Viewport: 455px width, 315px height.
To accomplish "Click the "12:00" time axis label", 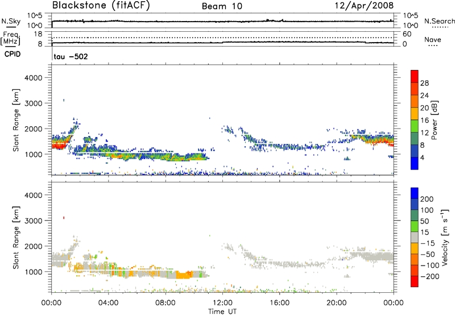I will click(x=222, y=303).
